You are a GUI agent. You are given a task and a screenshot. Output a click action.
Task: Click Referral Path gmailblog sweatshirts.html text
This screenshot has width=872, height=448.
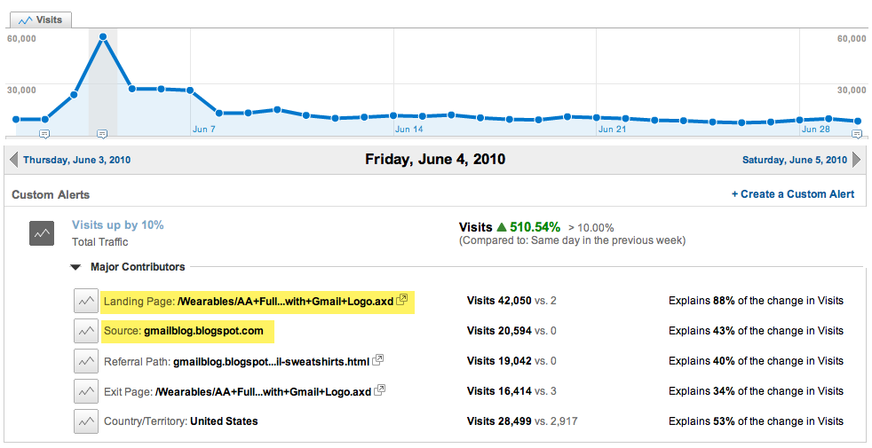236,362
